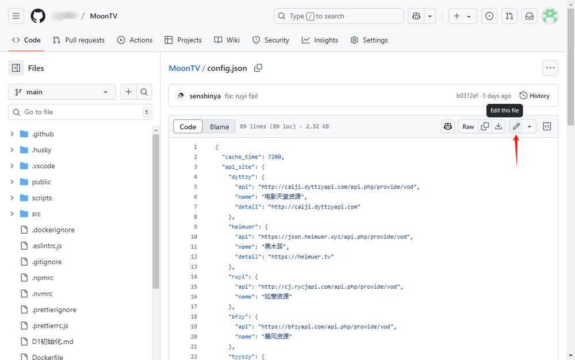This screenshot has height=360, width=575.
Task: Open the main branch dropdown
Action: point(62,92)
